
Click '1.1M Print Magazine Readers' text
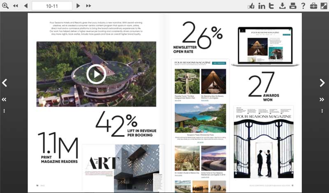(58, 148)
